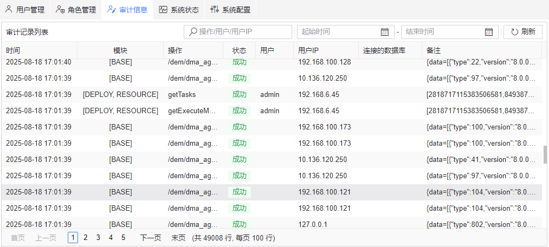Click IP 192.168.6.45 in getExecuteM… row
Image resolution: width=549 pixels, height=247 pixels.
(x=319, y=111)
